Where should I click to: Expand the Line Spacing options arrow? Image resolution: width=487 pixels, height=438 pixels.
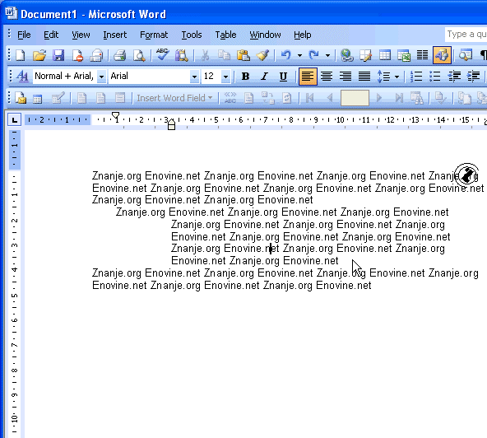click(397, 77)
